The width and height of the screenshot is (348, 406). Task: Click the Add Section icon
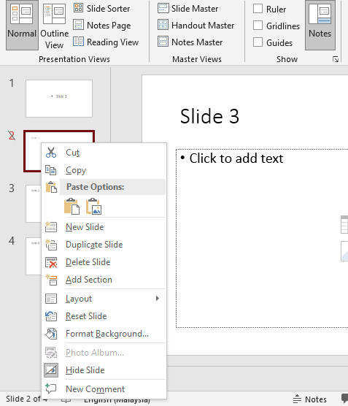click(x=51, y=280)
